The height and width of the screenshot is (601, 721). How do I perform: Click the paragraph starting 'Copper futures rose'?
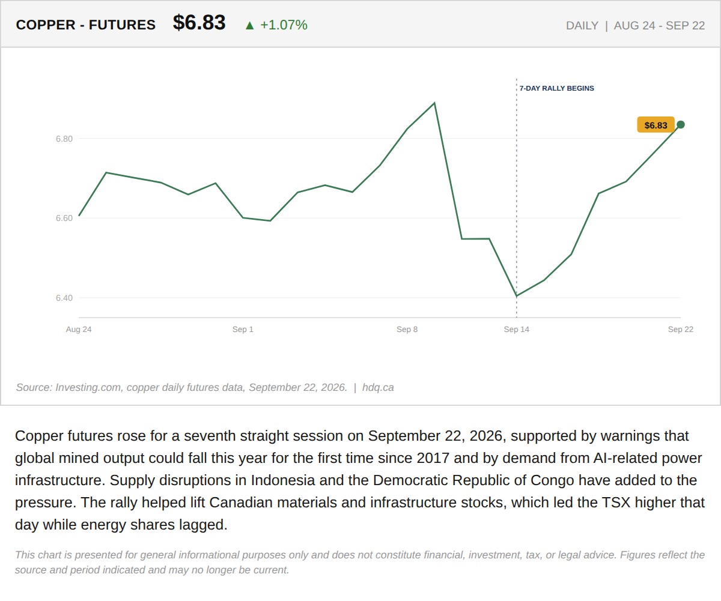click(360, 480)
